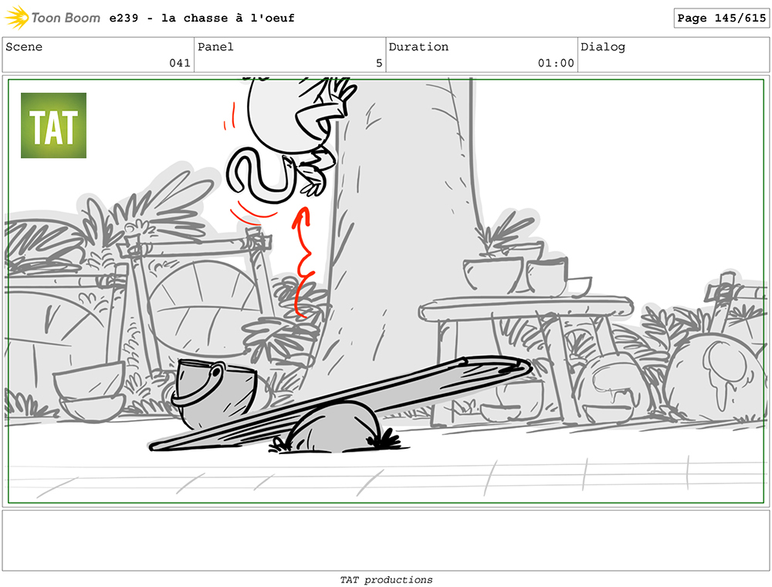Click the green TAT logo

[x=54, y=126]
